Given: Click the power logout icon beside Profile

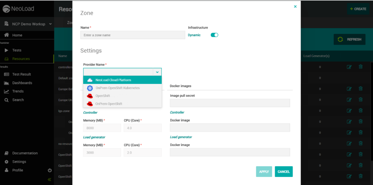Looking at the screenshot, I should (x=50, y=170).
